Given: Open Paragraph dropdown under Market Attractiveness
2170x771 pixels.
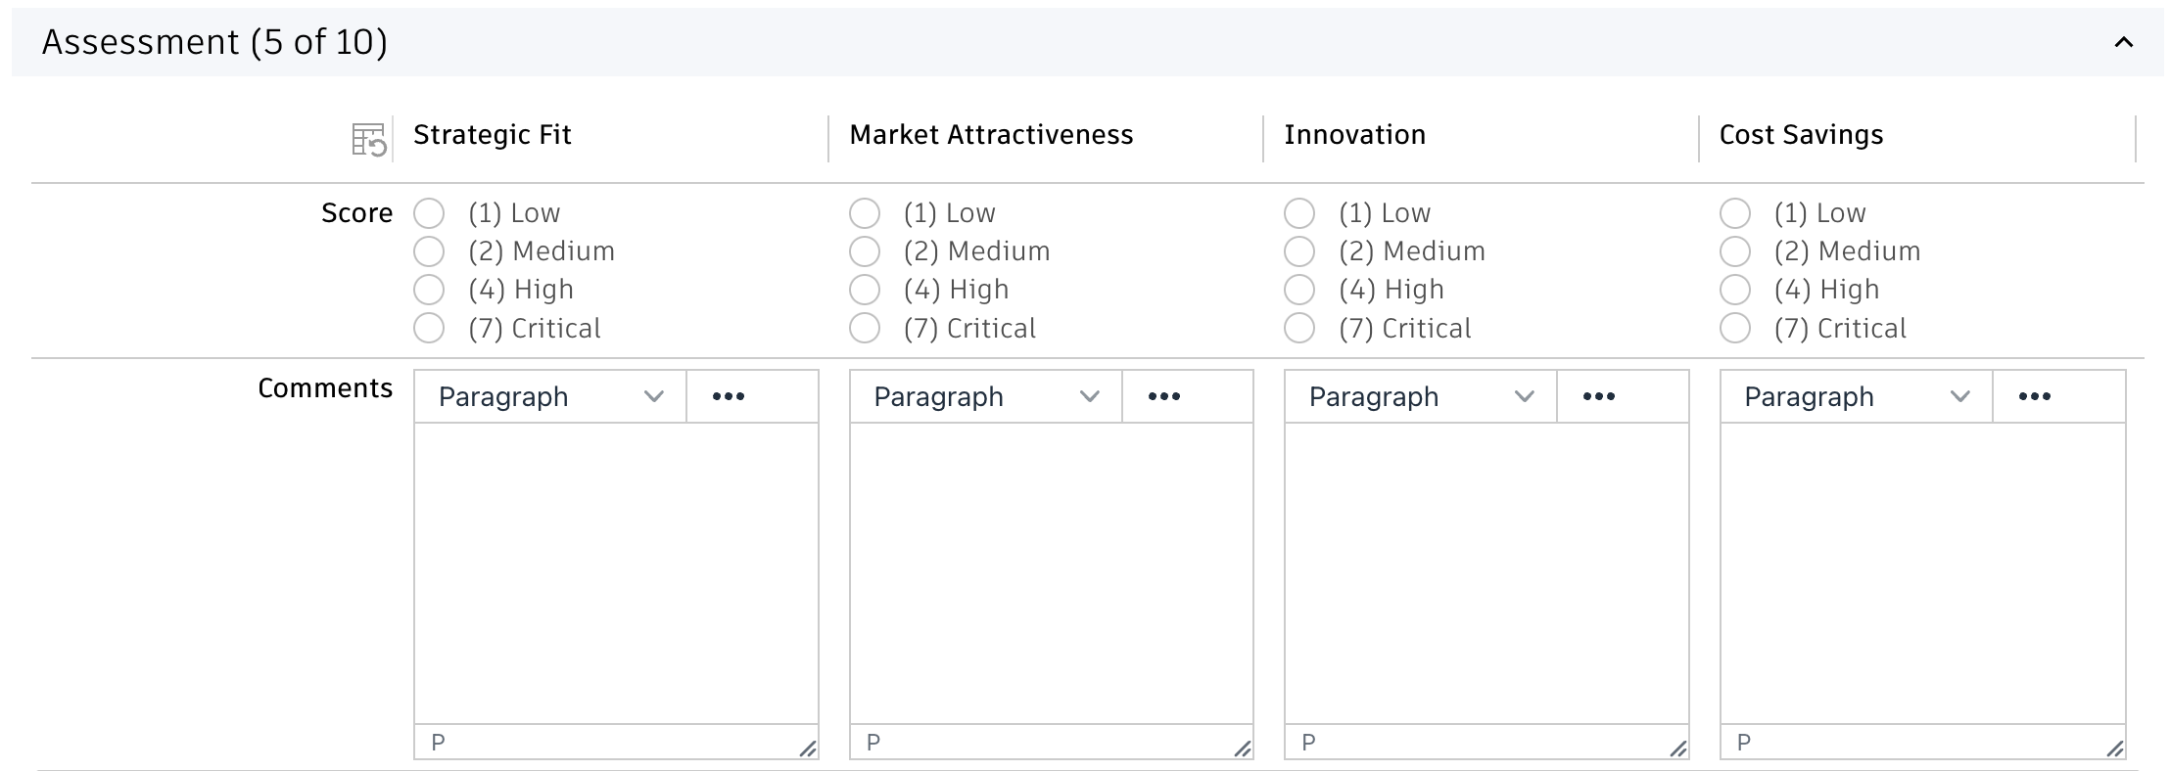Looking at the screenshot, I should click(x=985, y=396).
